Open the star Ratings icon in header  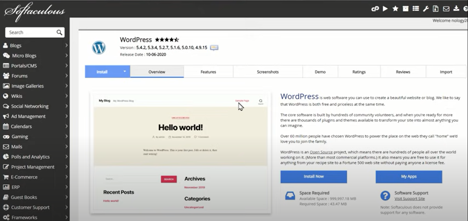click(x=395, y=9)
